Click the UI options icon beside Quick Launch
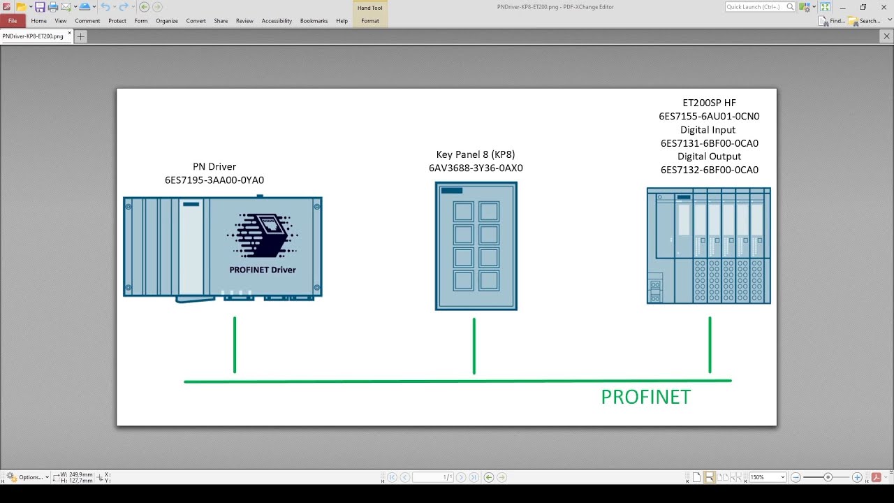894x503 pixels. point(805,7)
